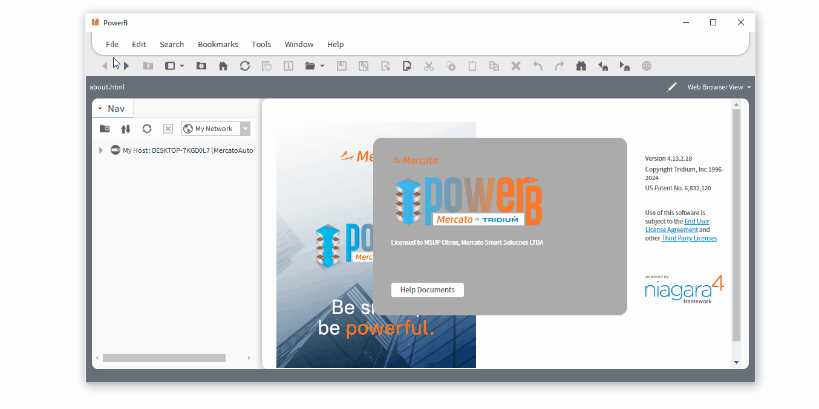Viewport: 819px width, 409px height.
Task: Click the Find binoculars icon
Action: 581,66
